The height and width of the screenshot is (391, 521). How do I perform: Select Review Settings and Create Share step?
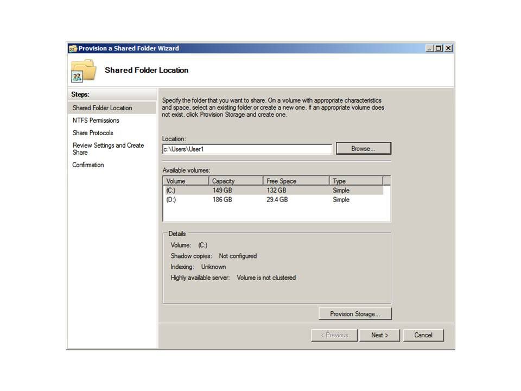(x=108, y=149)
